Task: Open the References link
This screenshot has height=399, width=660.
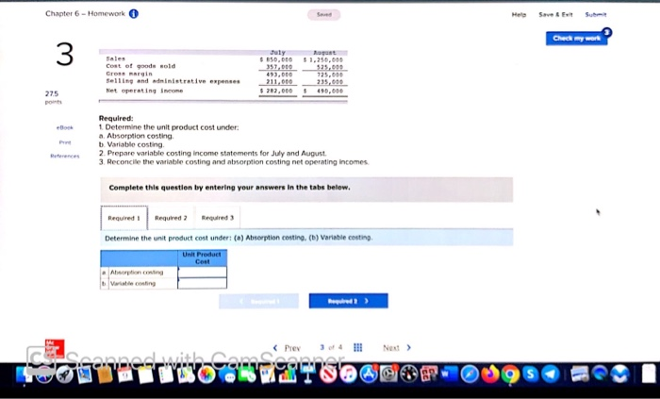Action: coord(65,157)
